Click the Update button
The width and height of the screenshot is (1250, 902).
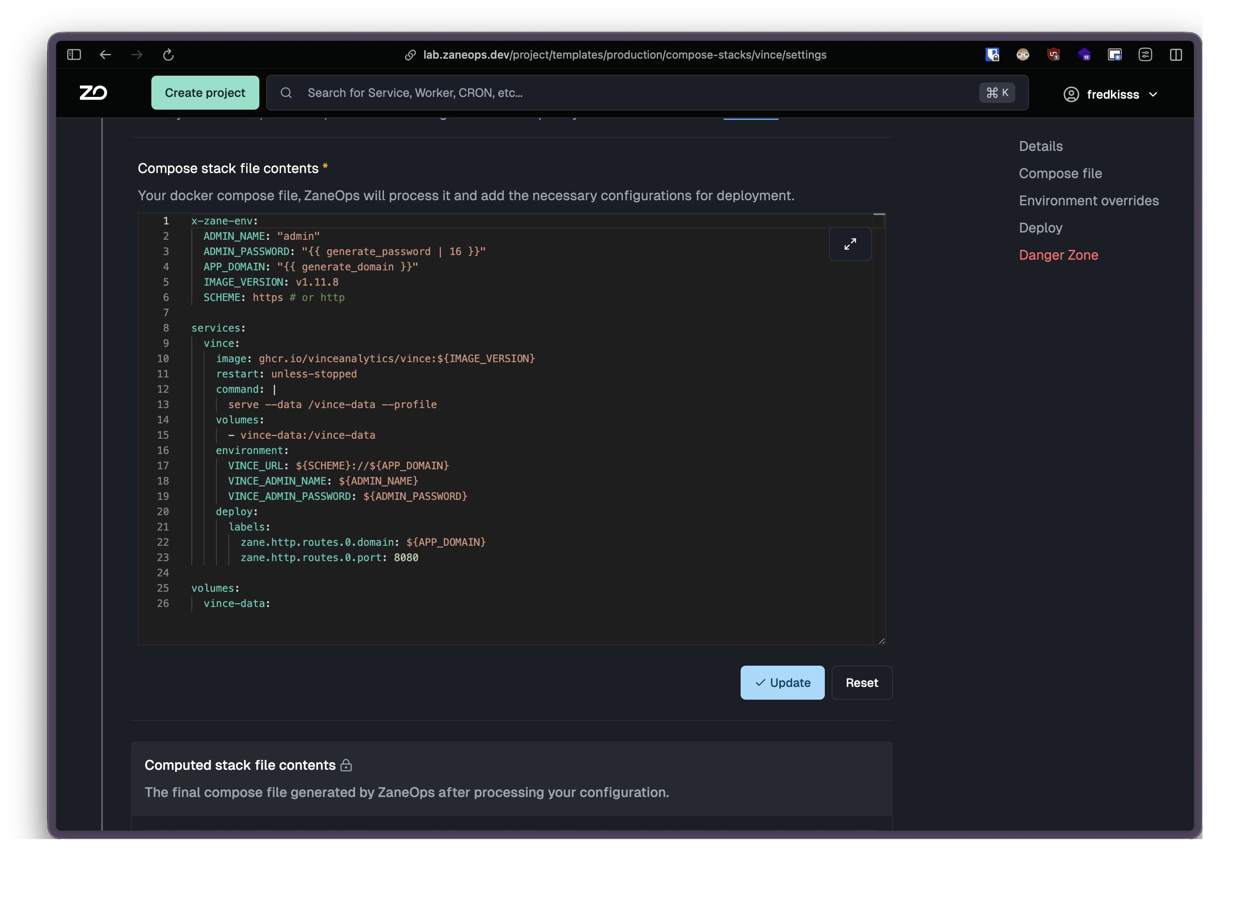click(x=782, y=682)
